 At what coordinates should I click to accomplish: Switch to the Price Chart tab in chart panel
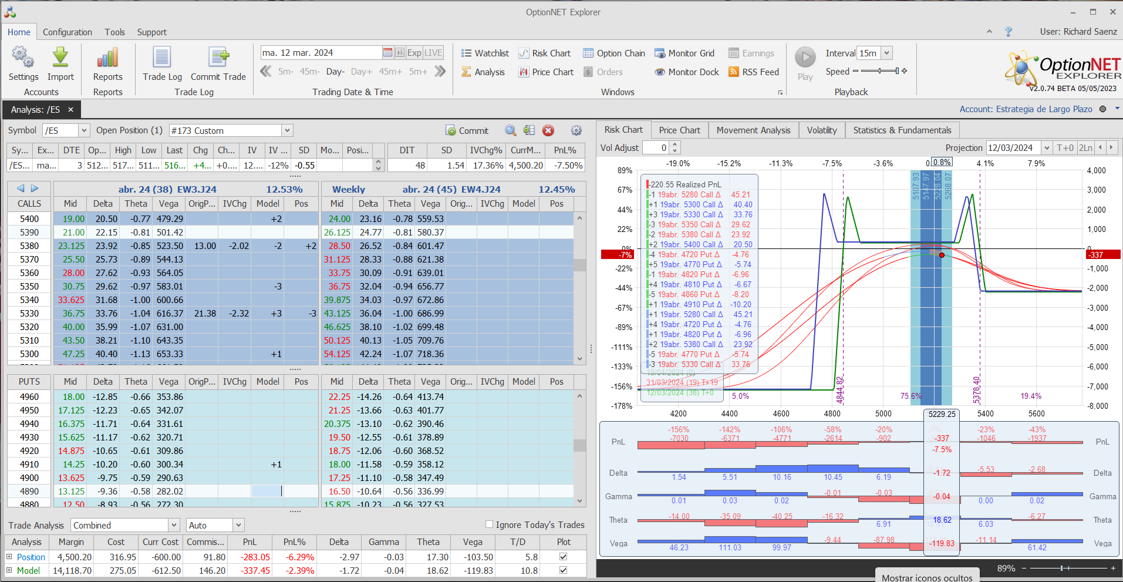pyautogui.click(x=679, y=130)
